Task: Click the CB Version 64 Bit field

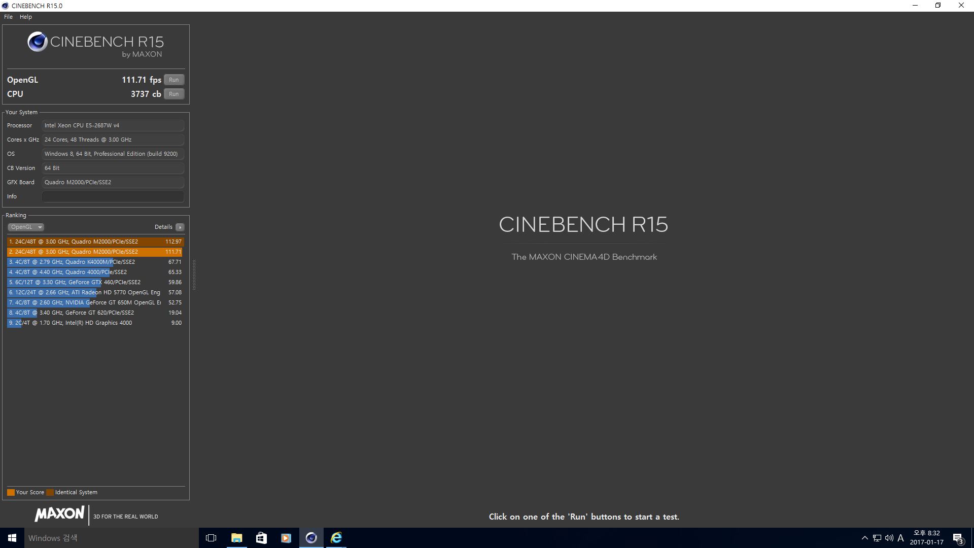Action: (113, 168)
